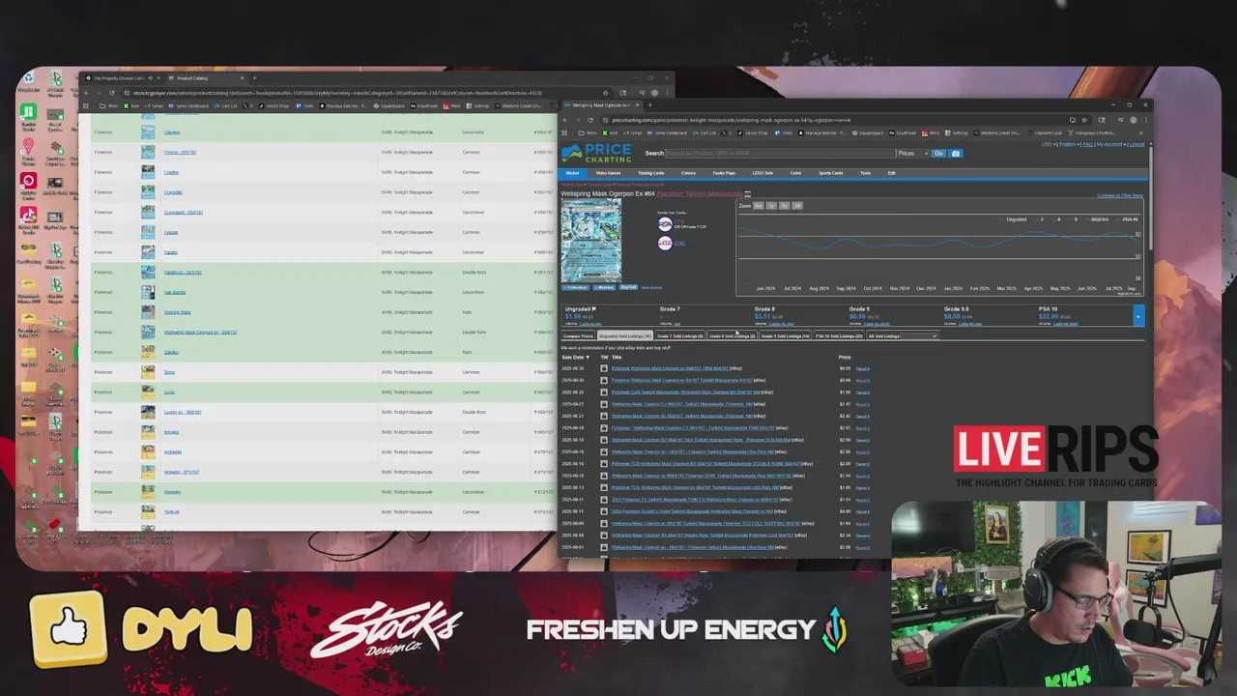
Task: Click the Go search button
Action: coord(938,154)
